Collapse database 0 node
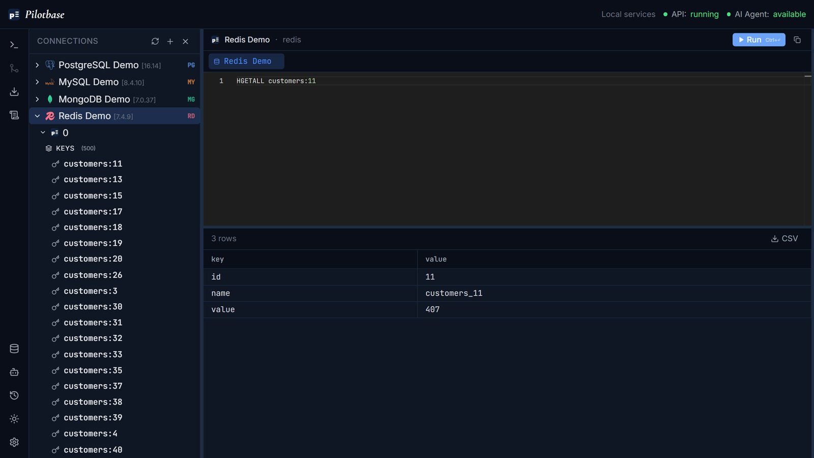The image size is (814, 458). click(x=43, y=133)
